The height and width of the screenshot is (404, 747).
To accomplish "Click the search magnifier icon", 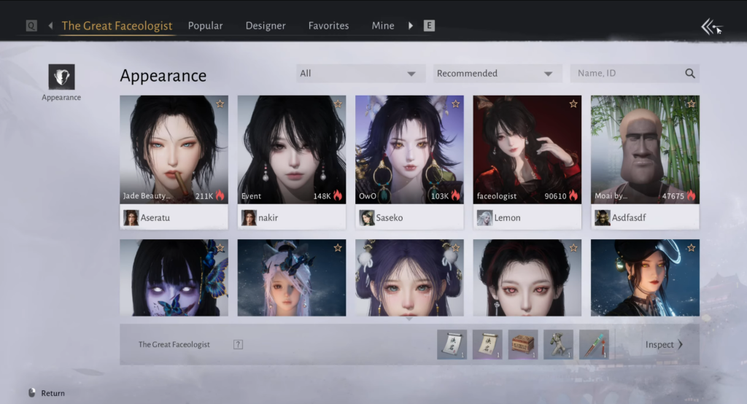I will 690,74.
